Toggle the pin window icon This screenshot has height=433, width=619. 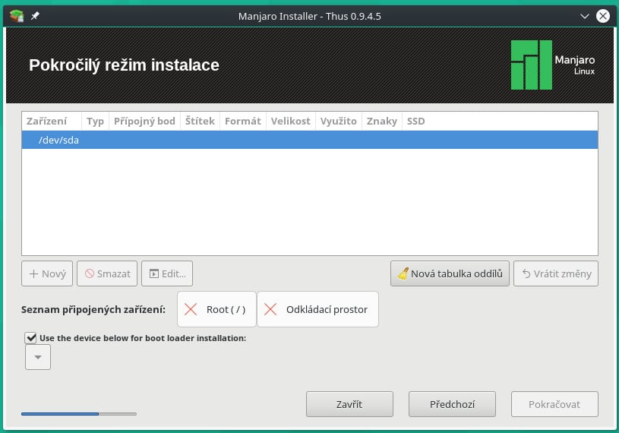point(35,16)
